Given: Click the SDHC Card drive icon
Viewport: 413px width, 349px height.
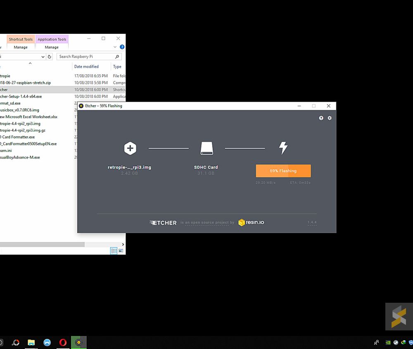Looking at the screenshot, I should (x=206, y=148).
